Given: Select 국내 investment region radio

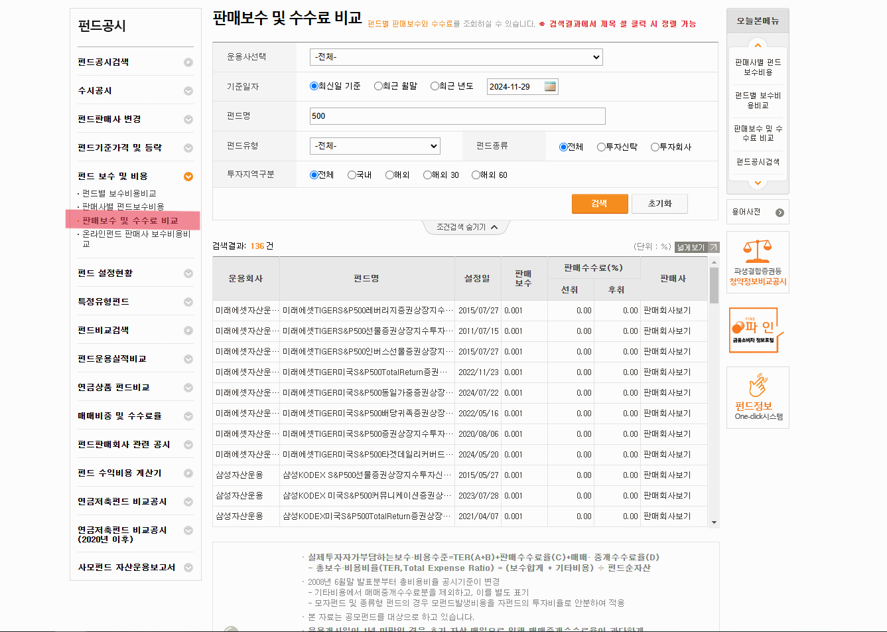Looking at the screenshot, I should 352,175.
